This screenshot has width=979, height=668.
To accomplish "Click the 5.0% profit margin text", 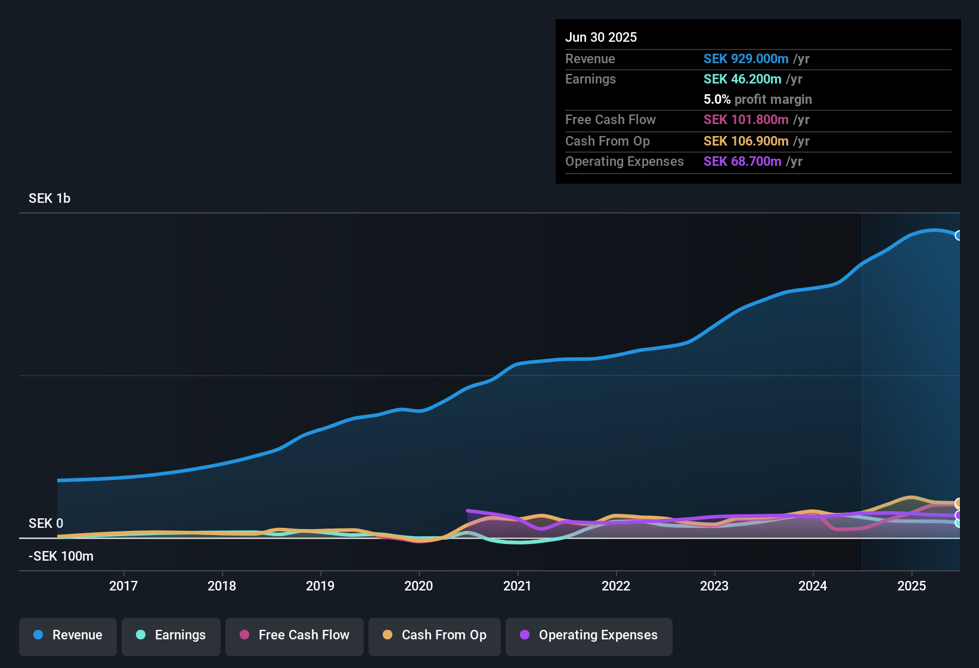I will pos(758,99).
